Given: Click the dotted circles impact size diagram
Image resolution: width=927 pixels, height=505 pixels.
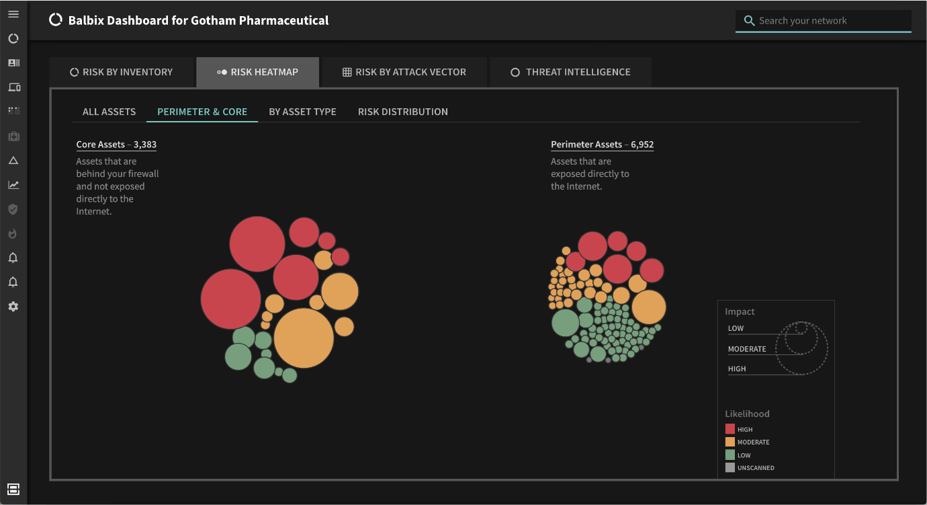Looking at the screenshot, I should [801, 347].
